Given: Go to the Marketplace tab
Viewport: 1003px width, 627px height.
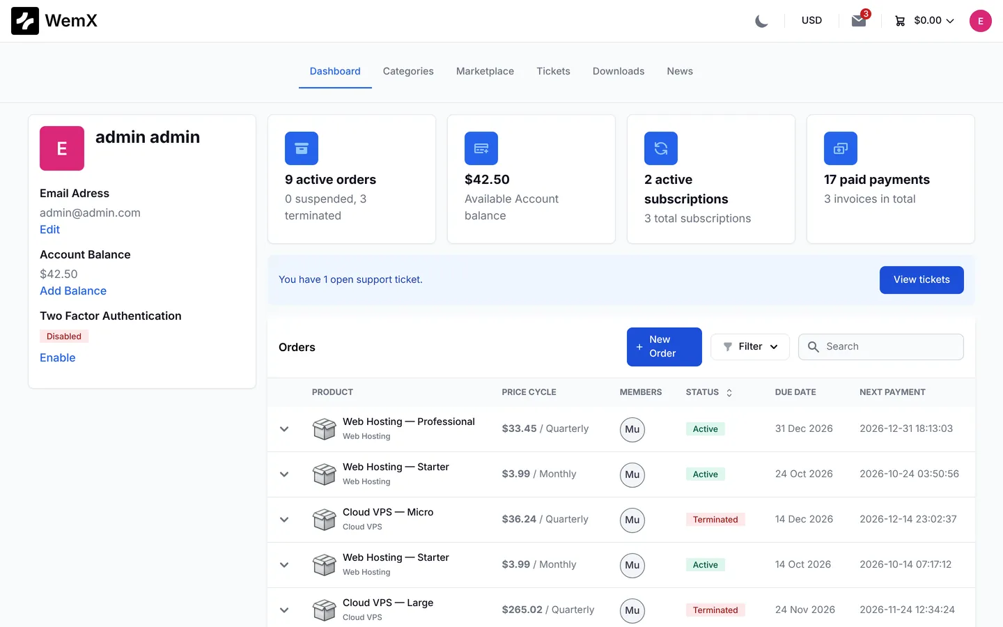Looking at the screenshot, I should [x=485, y=71].
